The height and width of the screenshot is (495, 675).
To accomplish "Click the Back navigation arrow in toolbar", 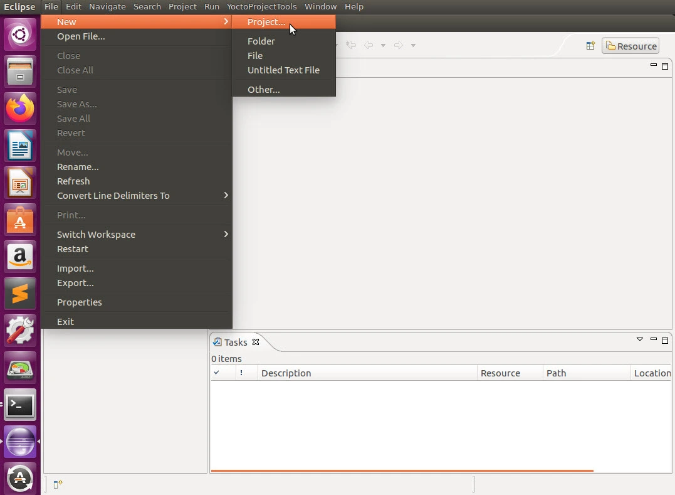I will point(369,45).
